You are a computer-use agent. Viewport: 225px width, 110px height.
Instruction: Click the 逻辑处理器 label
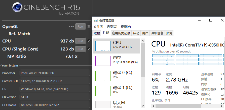209,89
